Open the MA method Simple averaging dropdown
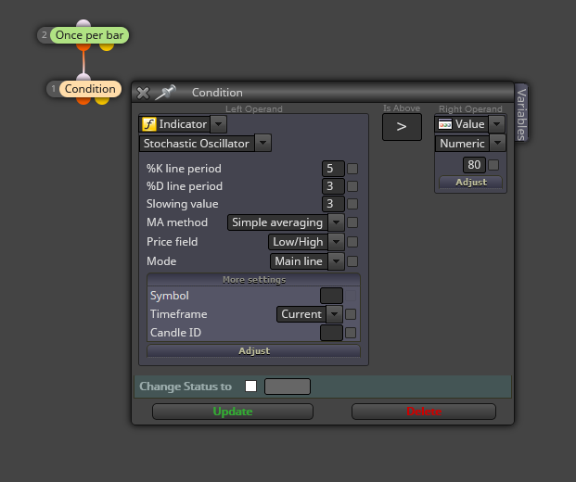This screenshot has height=482, width=576. 336,222
